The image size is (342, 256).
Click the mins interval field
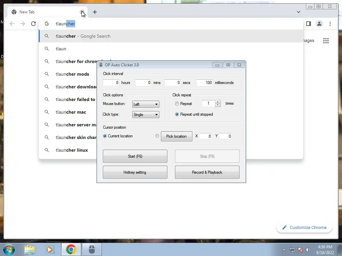(x=143, y=83)
